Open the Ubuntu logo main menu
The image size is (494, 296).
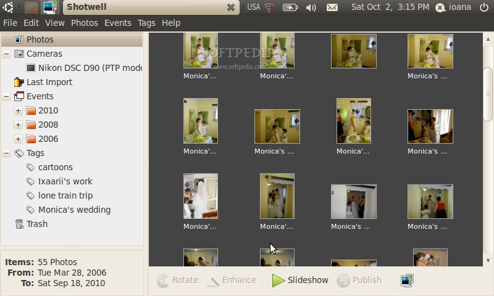point(7,7)
